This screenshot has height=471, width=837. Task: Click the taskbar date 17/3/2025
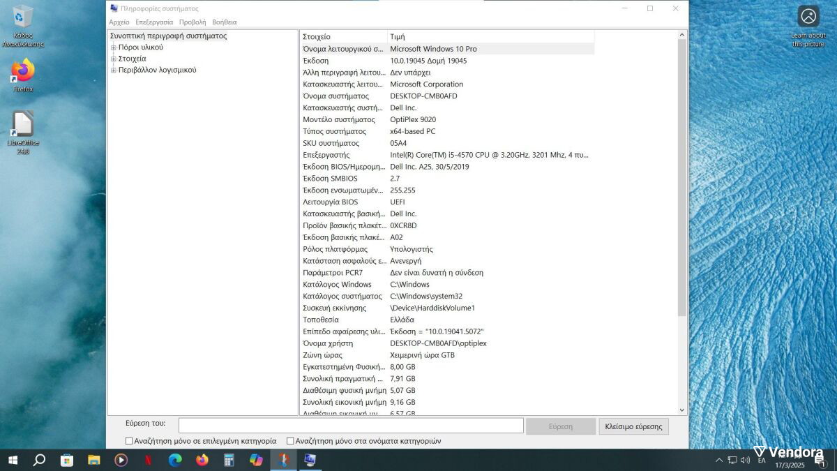coord(790,465)
